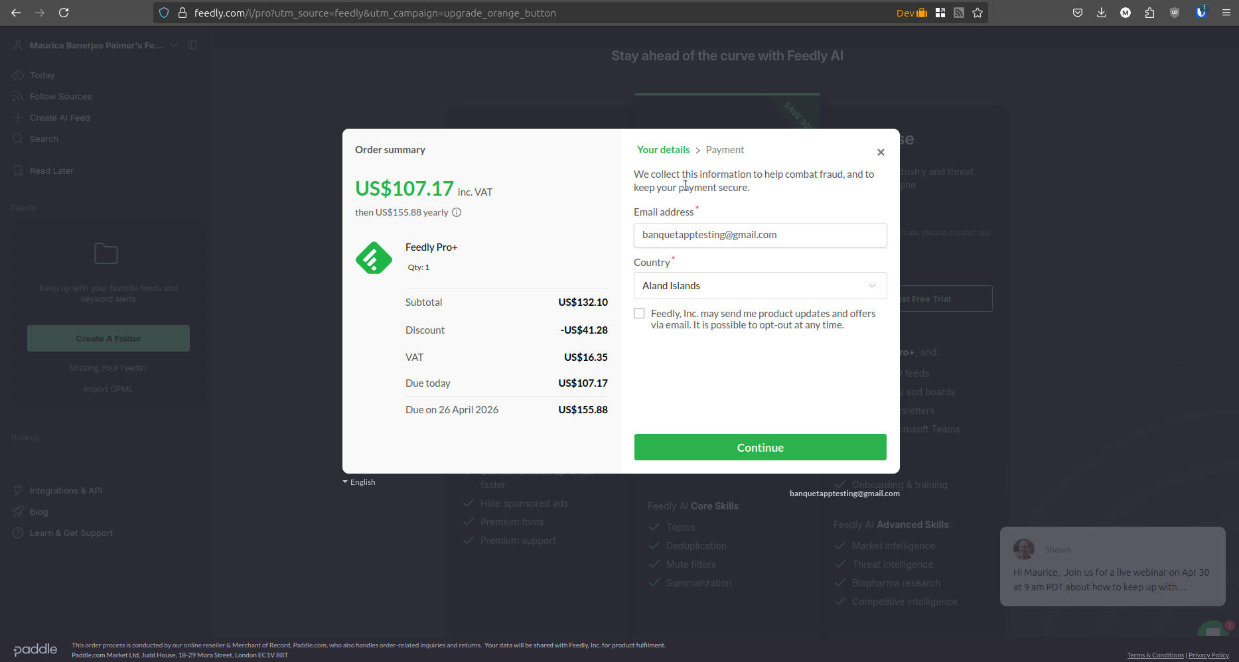Select the Your details step
Screen dimensions: 1239x662
pyautogui.click(x=663, y=150)
